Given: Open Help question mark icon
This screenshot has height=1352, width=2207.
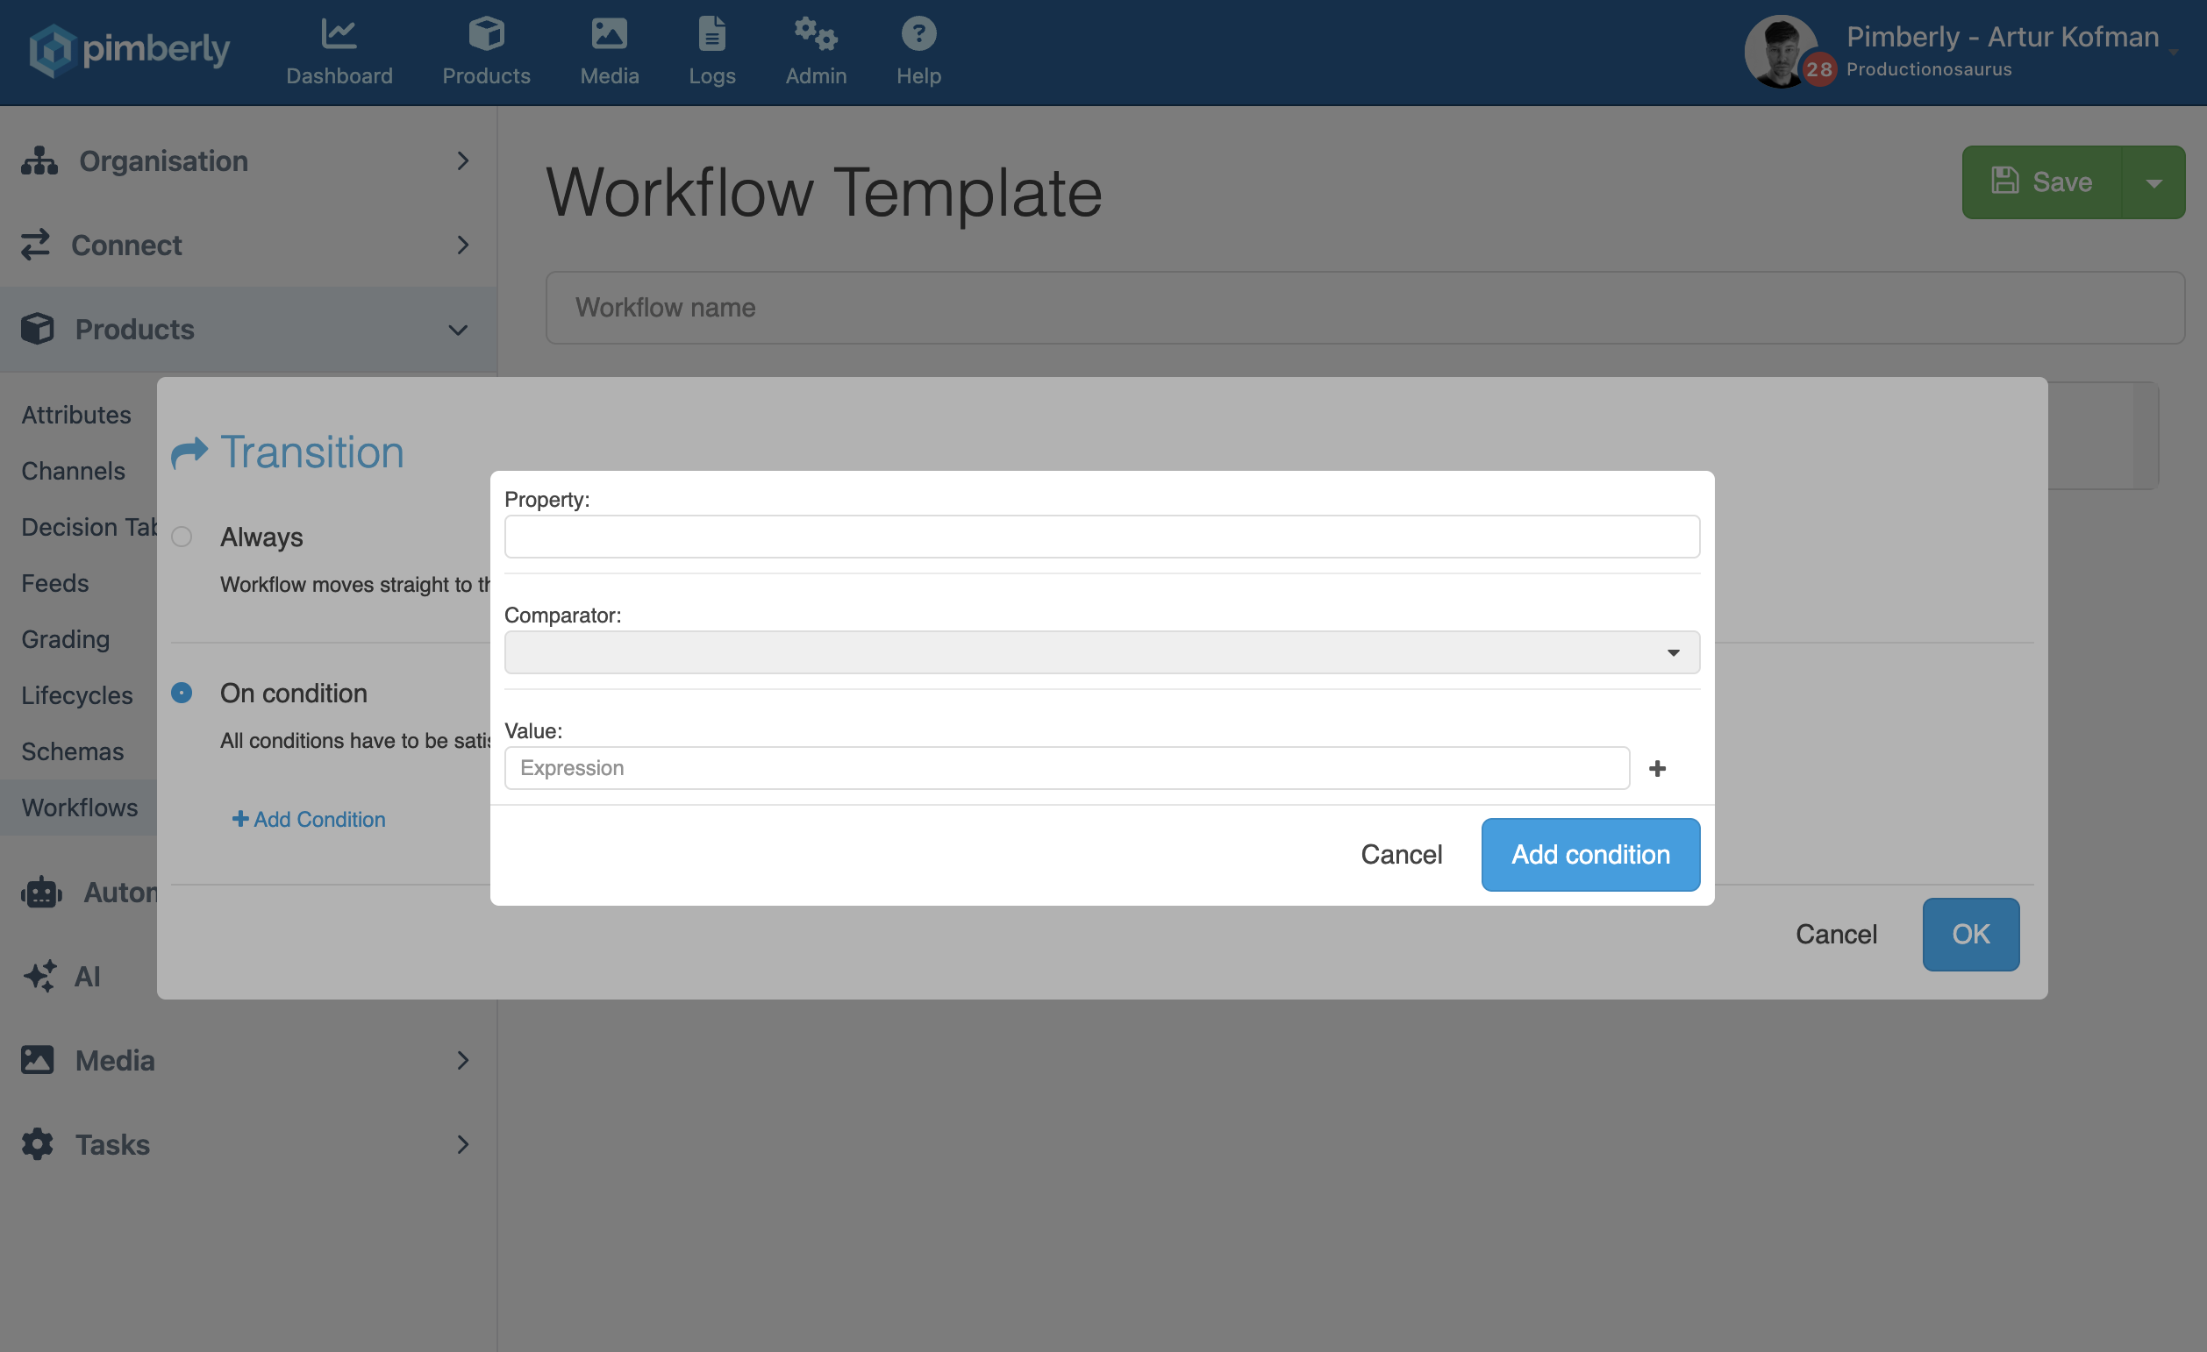Looking at the screenshot, I should tap(918, 36).
